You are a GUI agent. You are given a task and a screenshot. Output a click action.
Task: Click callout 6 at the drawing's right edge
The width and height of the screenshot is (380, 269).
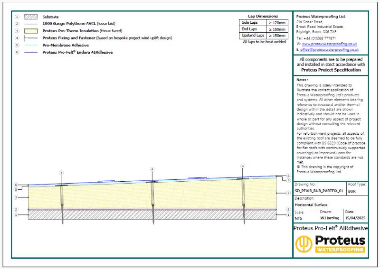pos(288,176)
